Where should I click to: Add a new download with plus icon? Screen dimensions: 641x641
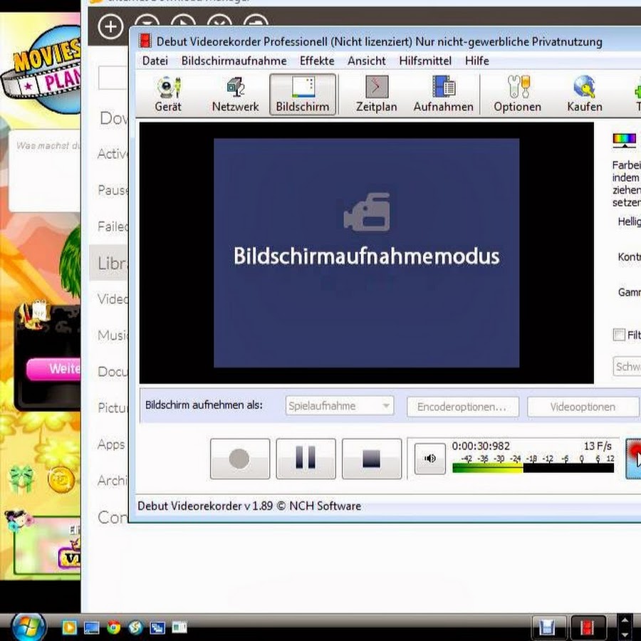tap(110, 26)
